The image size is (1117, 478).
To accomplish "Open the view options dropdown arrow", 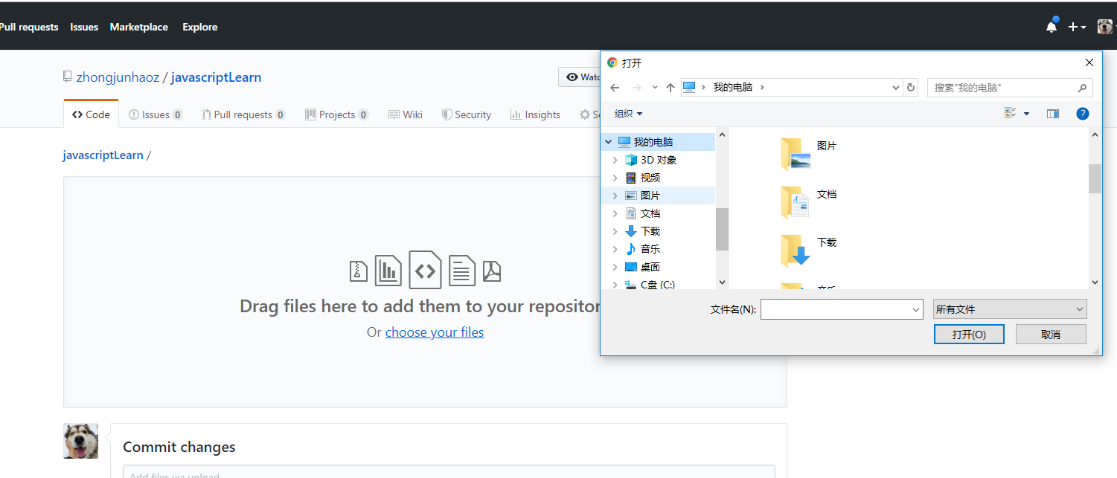I will point(1027,114).
